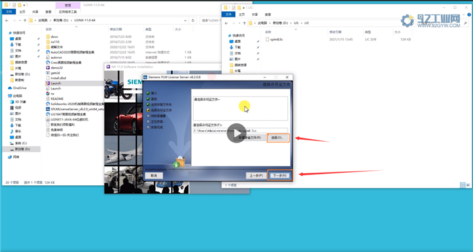473x252 pixels.
Task: Sort by 大小 column in LIC window
Action: (397, 32)
